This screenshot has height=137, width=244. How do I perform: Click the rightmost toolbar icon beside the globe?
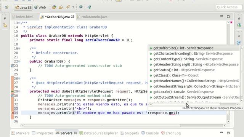[x=89, y=7]
